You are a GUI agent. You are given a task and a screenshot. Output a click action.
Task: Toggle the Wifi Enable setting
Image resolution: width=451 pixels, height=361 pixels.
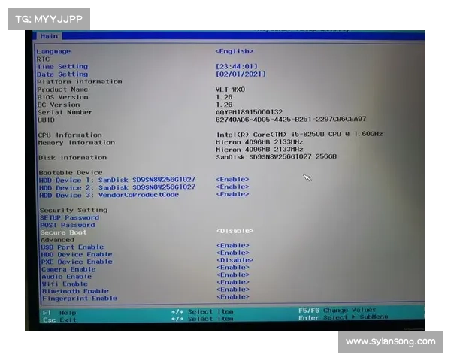click(232, 282)
